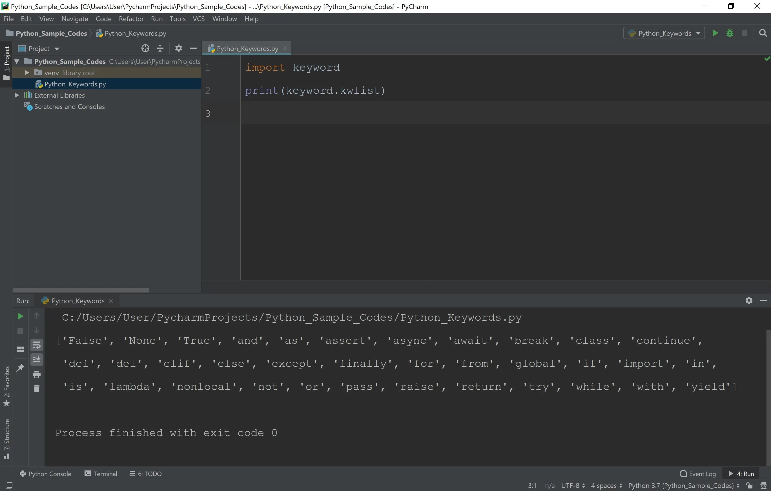
Task: Expand the External Libraries tree item
Action: click(16, 95)
